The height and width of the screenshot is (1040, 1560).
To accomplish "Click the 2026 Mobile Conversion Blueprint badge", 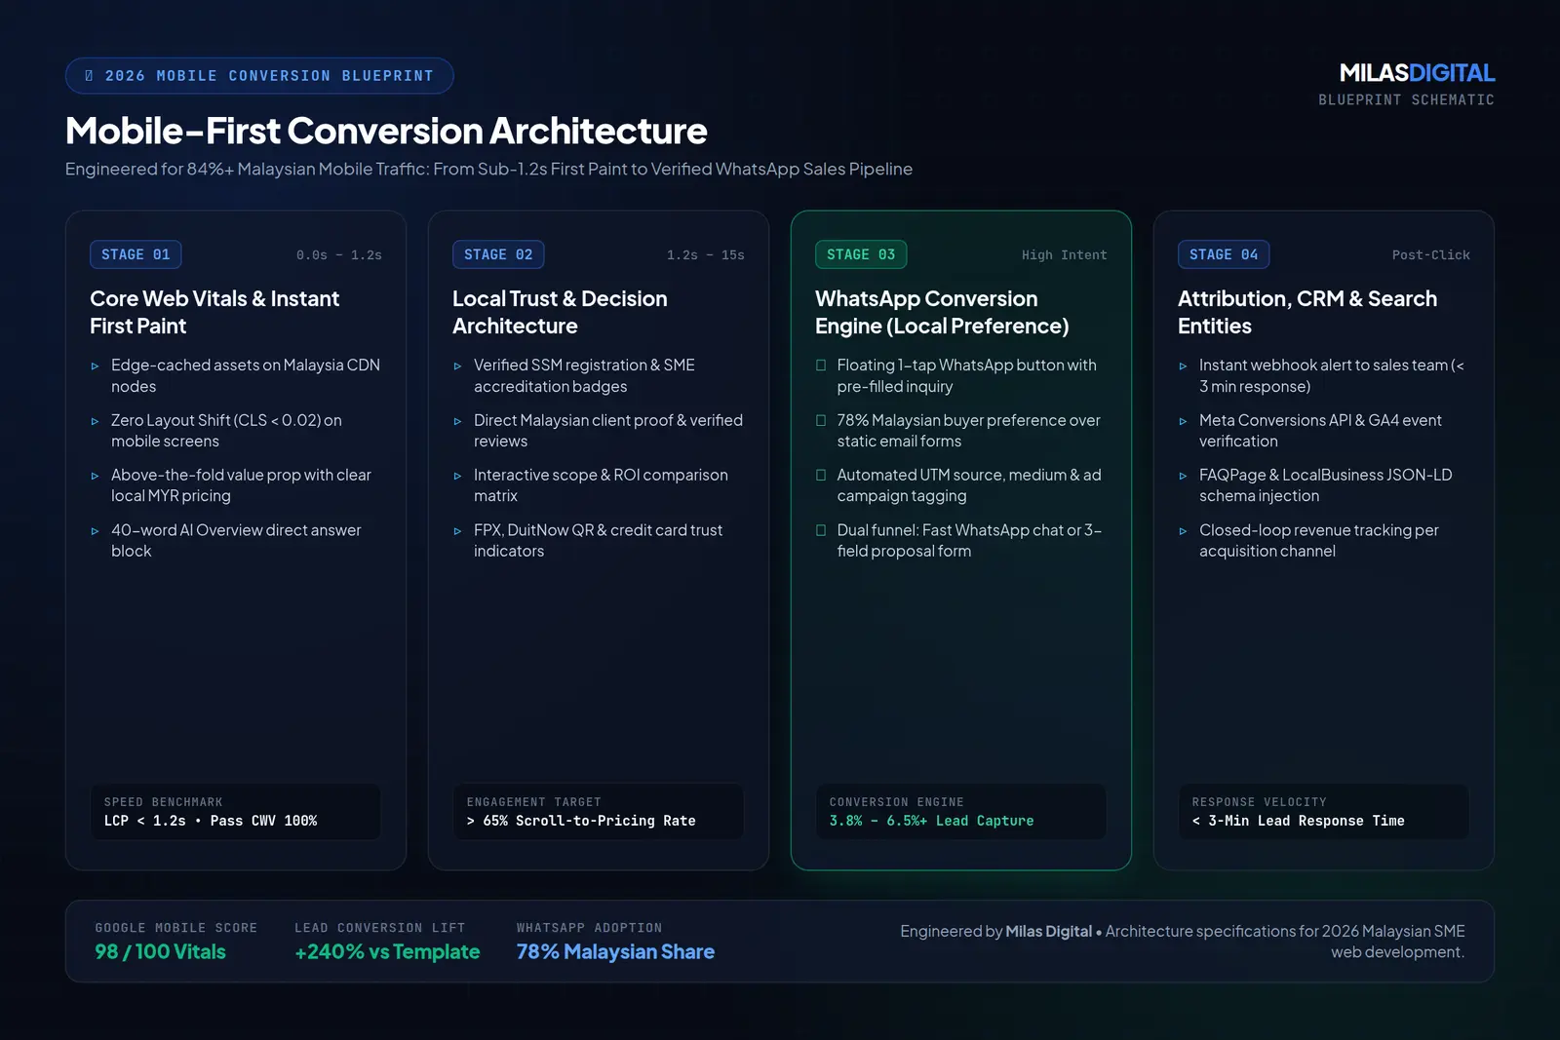I will tap(259, 76).
